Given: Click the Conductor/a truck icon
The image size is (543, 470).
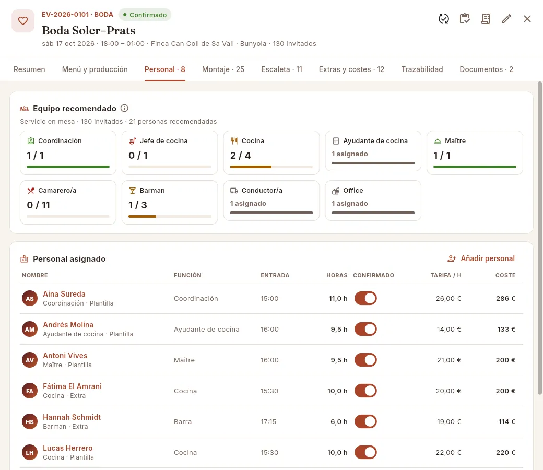Looking at the screenshot, I should tap(234, 191).
